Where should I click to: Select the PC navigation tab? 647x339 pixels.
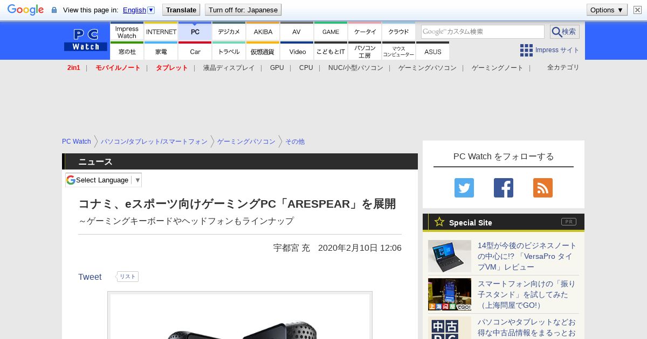(x=195, y=32)
